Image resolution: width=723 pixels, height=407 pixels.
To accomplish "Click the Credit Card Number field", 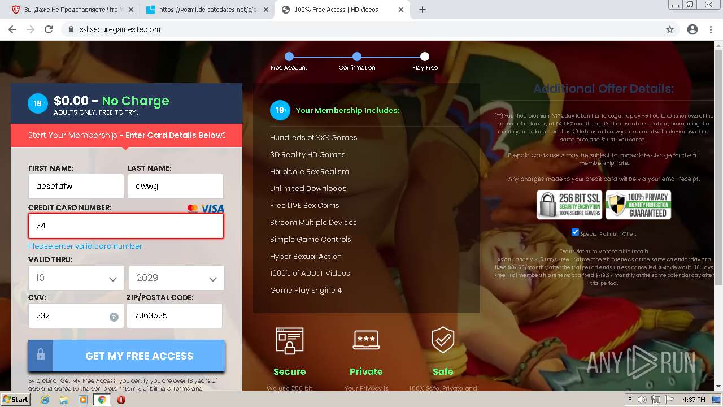I will coord(126,226).
